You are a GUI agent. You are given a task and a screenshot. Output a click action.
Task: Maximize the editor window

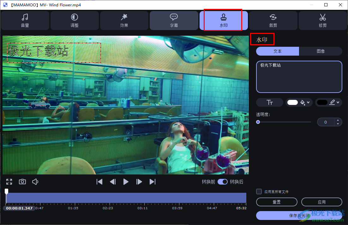tap(326, 5)
